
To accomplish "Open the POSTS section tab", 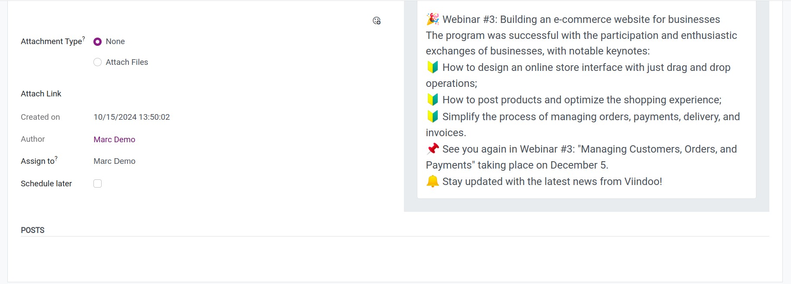I will (32, 230).
